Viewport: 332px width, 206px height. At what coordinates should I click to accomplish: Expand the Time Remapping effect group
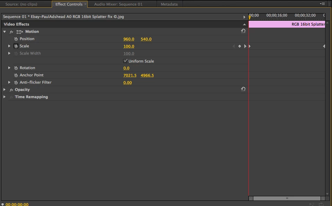4,97
